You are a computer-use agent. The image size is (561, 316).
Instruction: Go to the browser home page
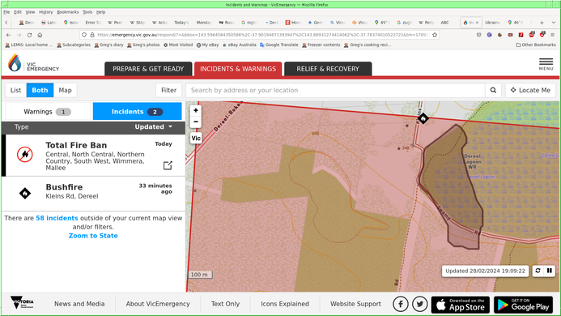[40, 35]
